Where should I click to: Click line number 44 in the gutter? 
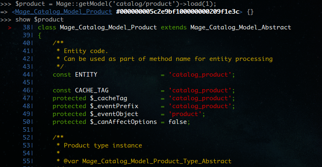[x=26, y=75]
